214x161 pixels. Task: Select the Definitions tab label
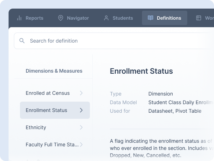(x=169, y=18)
